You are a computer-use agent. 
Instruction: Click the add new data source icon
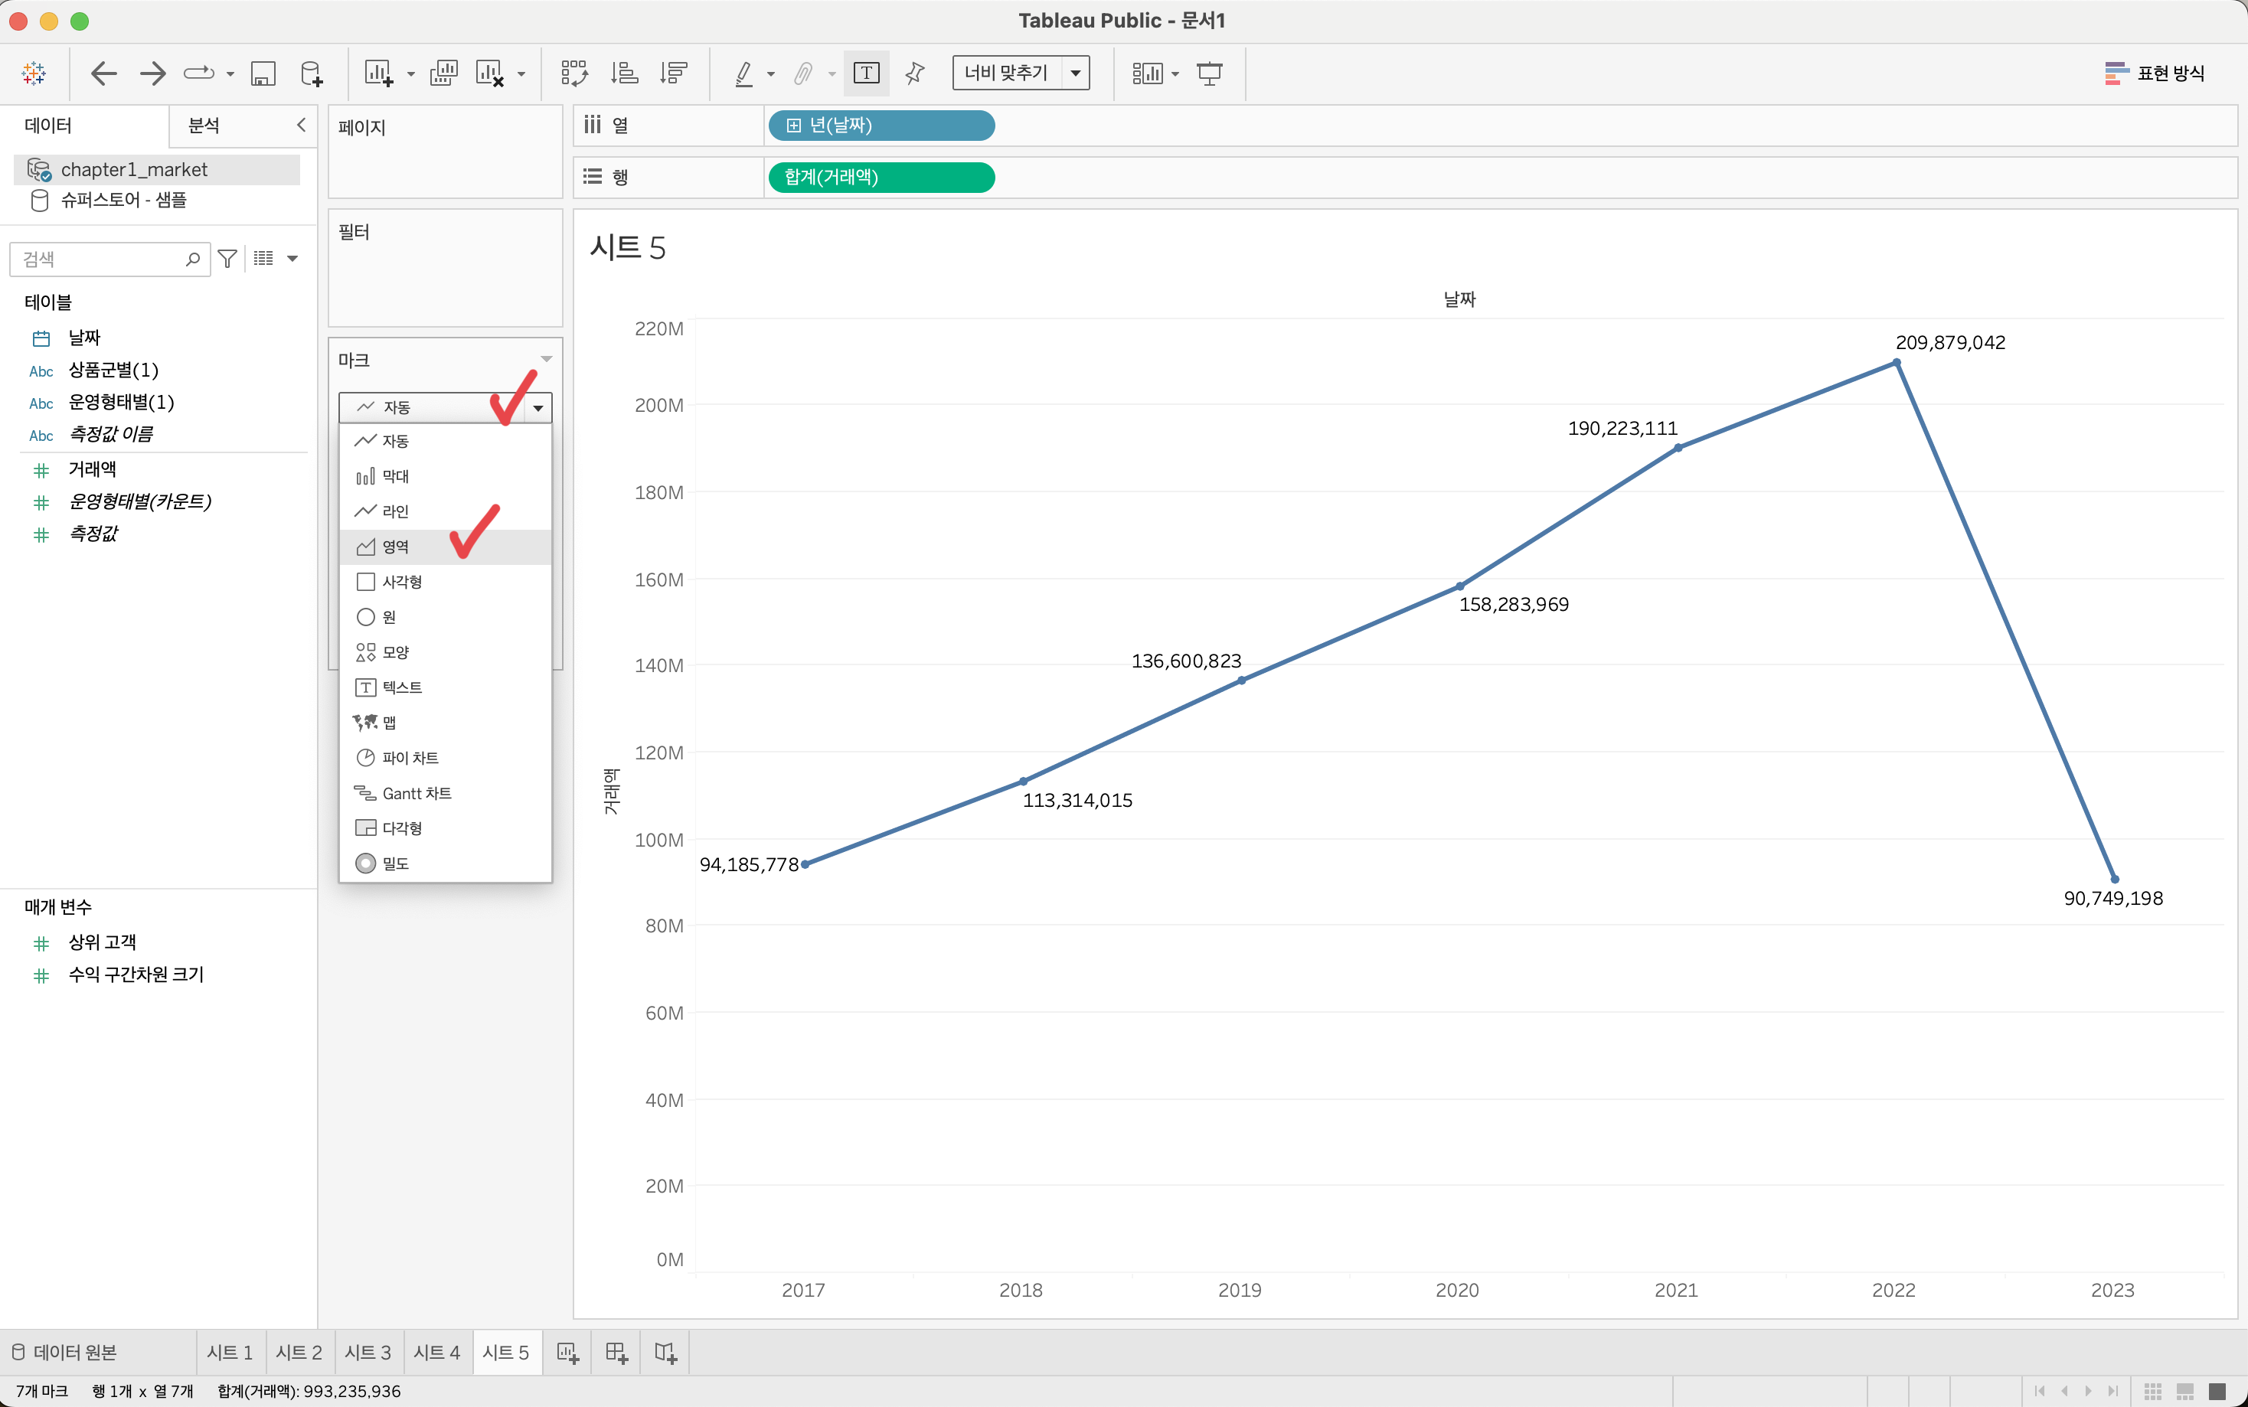tap(312, 73)
